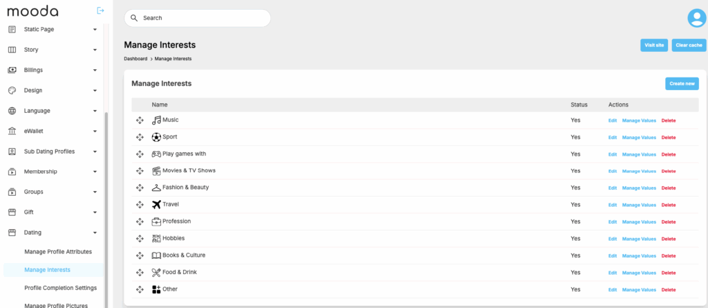Collapse the Dating sidebar section
Image resolution: width=708 pixels, height=308 pixels.
pyautogui.click(x=95, y=233)
